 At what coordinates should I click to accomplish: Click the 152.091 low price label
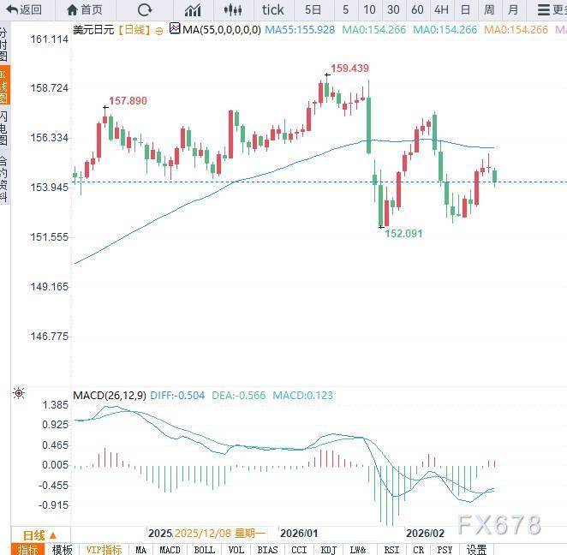[x=403, y=233]
